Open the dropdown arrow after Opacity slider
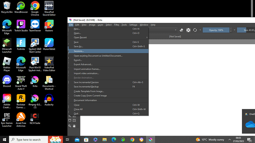 (235, 30)
